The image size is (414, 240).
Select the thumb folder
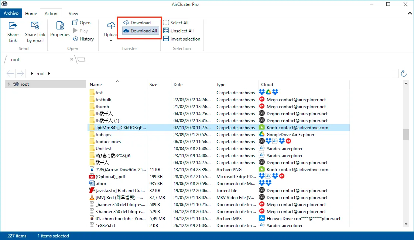(x=102, y=107)
